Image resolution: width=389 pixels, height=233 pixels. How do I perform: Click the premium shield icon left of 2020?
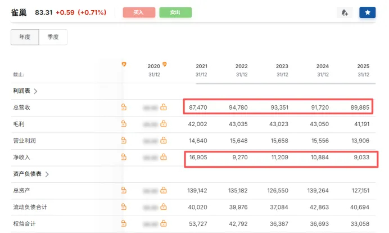click(124, 64)
